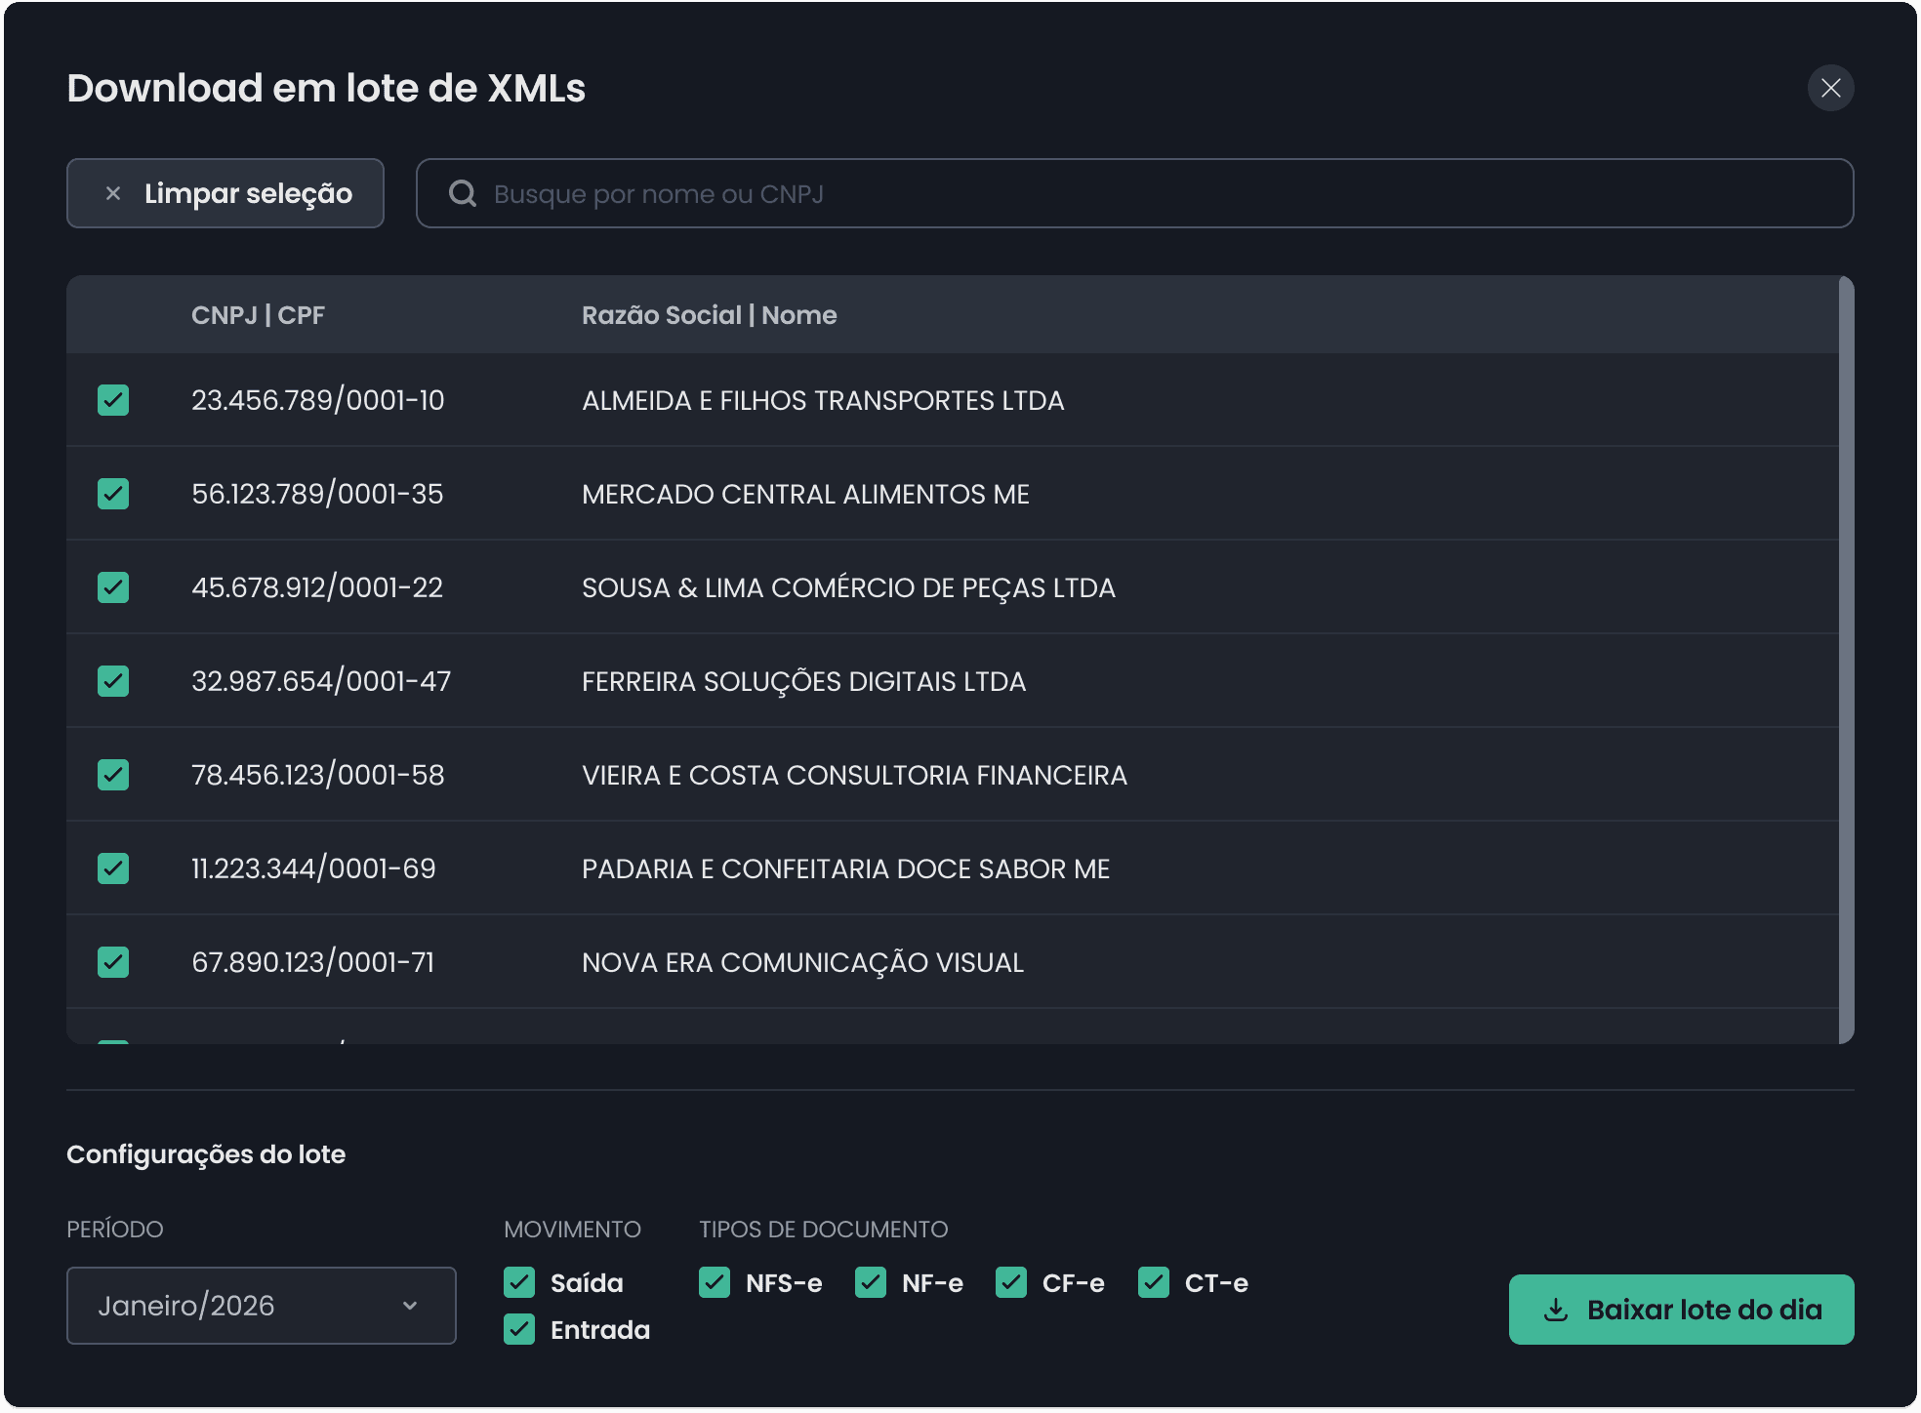Close the XML batch download dialog

tap(1830, 88)
